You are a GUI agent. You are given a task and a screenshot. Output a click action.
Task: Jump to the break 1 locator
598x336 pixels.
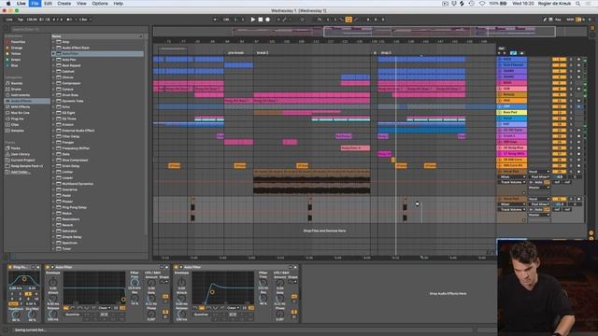[262, 53]
